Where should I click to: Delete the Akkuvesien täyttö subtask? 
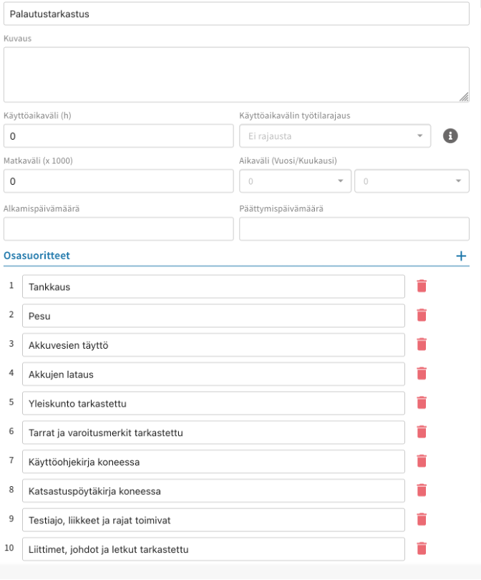pos(422,344)
